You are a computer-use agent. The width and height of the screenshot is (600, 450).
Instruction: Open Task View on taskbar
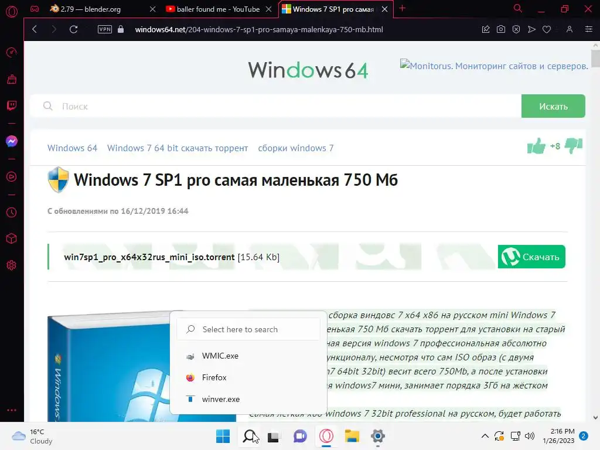[x=273, y=437]
